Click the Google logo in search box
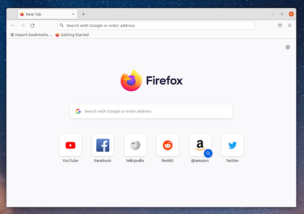304x214 pixels. coord(78,112)
